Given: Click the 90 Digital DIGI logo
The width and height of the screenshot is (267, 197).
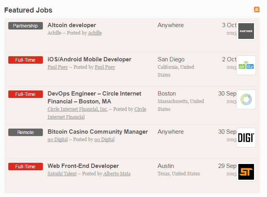Looking at the screenshot, I should [246, 138].
